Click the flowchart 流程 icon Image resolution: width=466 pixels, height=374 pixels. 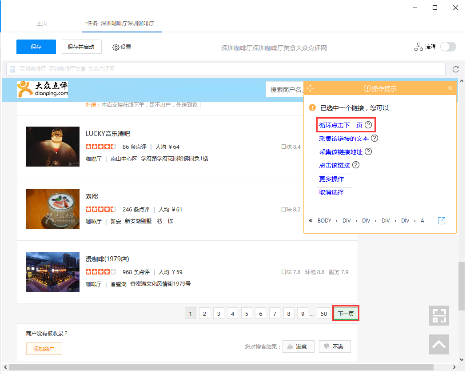tap(418, 47)
